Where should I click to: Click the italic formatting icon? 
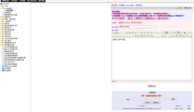click(138, 36)
